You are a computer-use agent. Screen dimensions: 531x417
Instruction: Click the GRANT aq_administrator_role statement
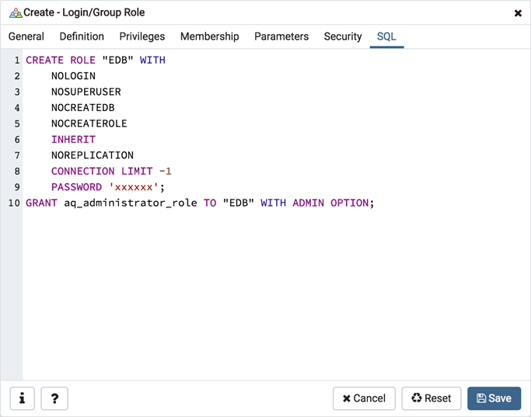click(x=200, y=203)
